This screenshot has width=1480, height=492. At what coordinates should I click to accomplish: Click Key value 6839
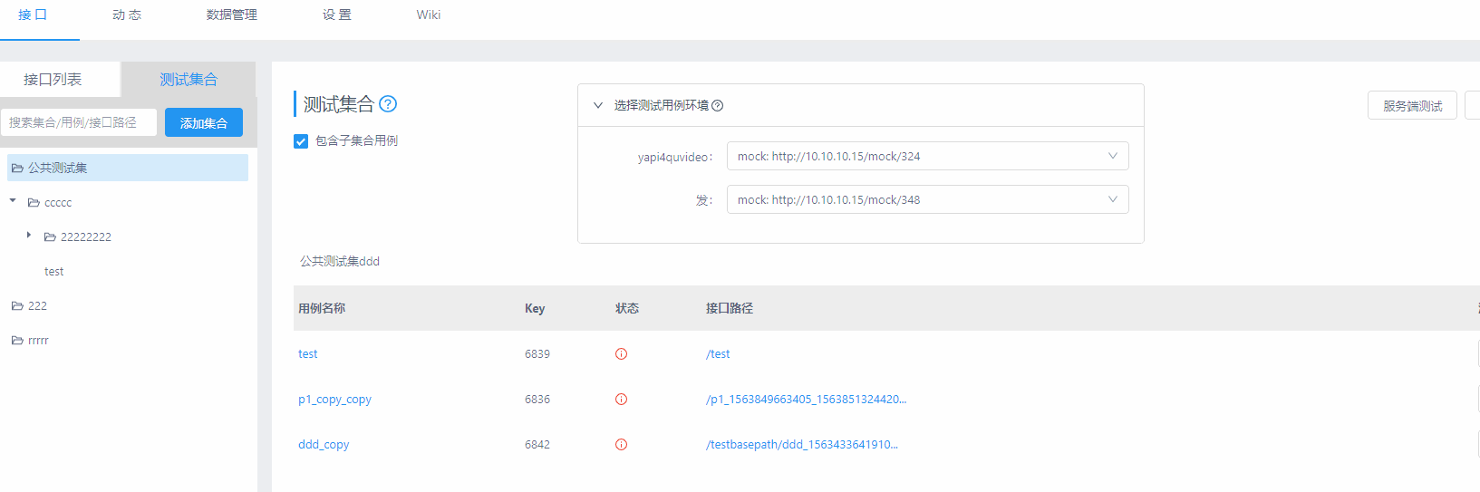537,354
